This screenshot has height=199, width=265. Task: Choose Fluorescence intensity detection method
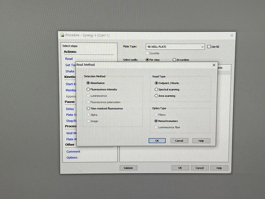click(x=88, y=89)
